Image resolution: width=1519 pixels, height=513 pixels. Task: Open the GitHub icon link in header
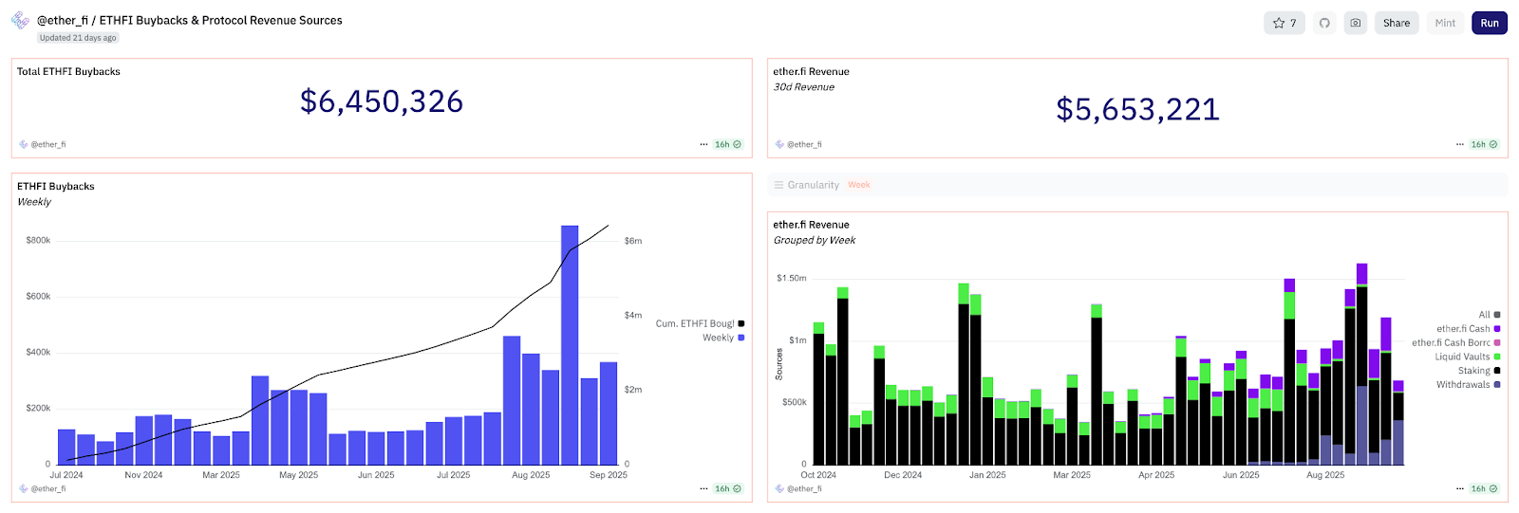click(1324, 23)
